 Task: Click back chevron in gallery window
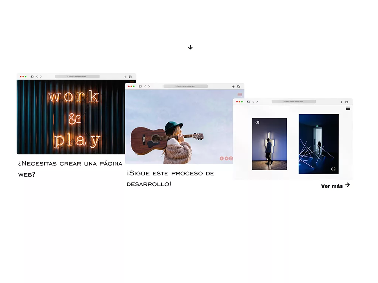point(253,102)
